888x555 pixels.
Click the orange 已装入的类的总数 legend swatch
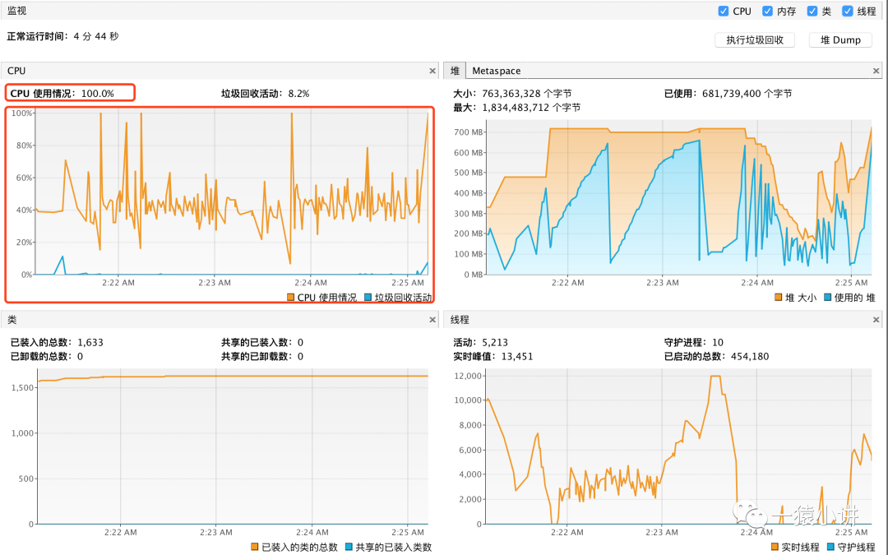[254, 547]
